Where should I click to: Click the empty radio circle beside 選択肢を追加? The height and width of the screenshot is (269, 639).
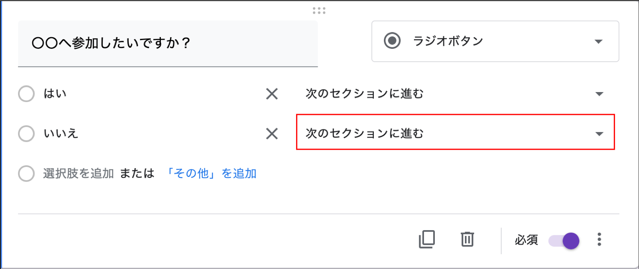tap(26, 174)
